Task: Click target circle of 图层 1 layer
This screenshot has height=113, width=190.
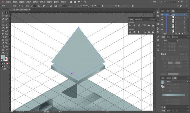Action: click(x=184, y=15)
